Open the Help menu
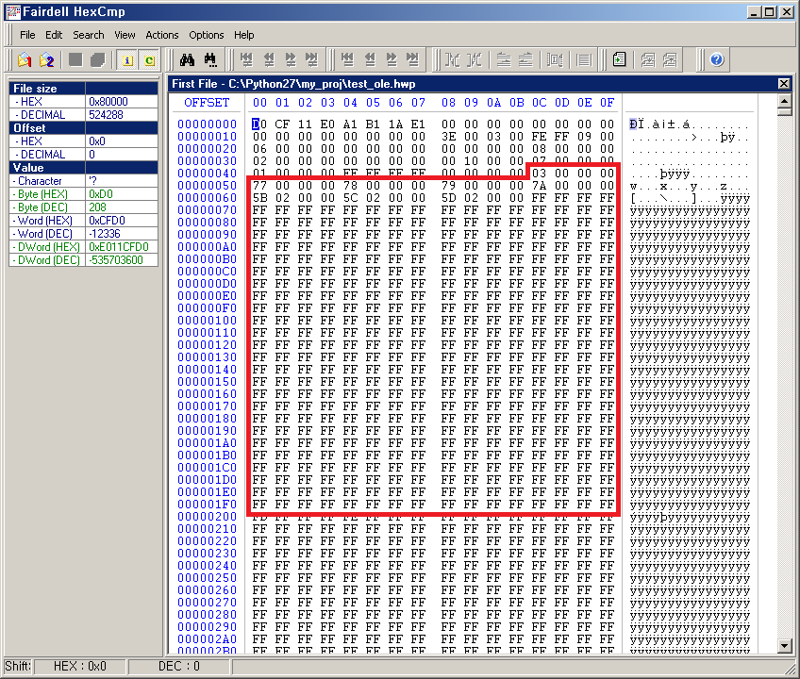 pyautogui.click(x=244, y=35)
